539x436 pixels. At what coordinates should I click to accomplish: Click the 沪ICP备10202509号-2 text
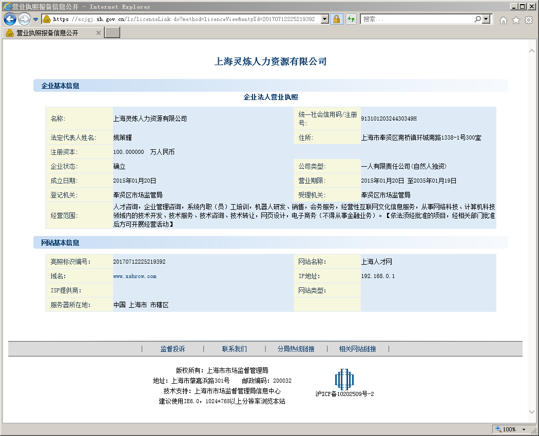pos(345,394)
